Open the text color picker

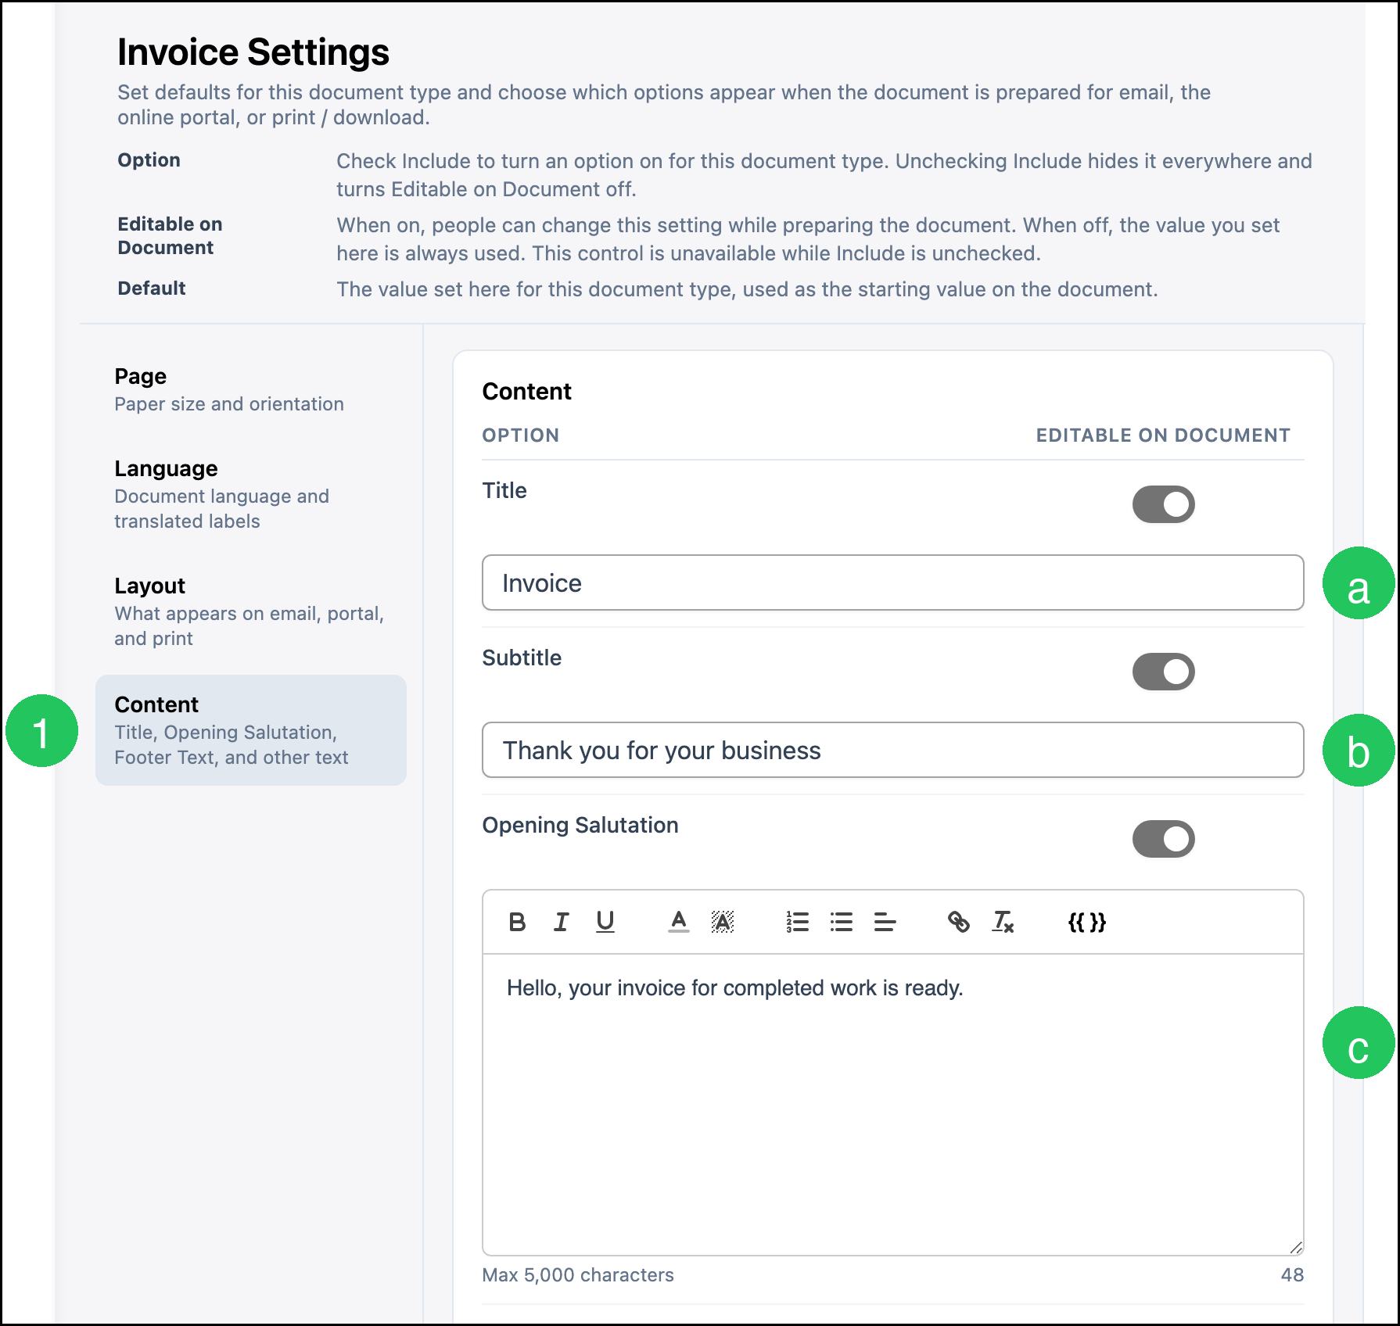pos(679,923)
